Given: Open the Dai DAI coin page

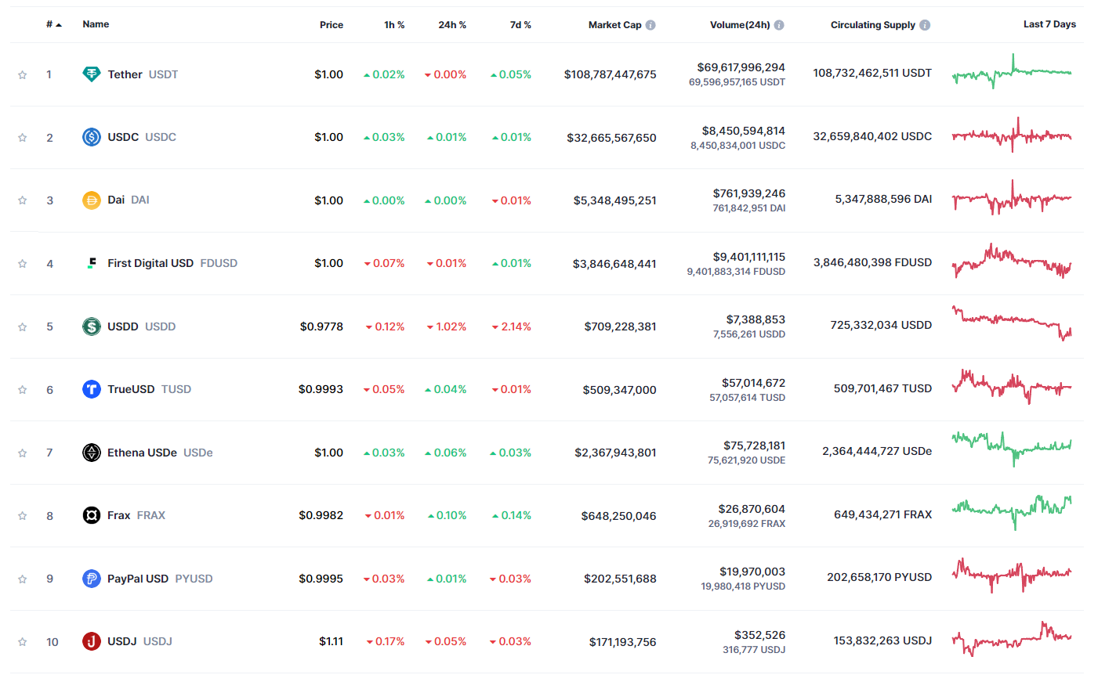Looking at the screenshot, I should 129,200.
